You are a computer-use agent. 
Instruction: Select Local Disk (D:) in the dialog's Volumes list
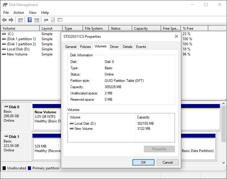[x=85, y=124]
